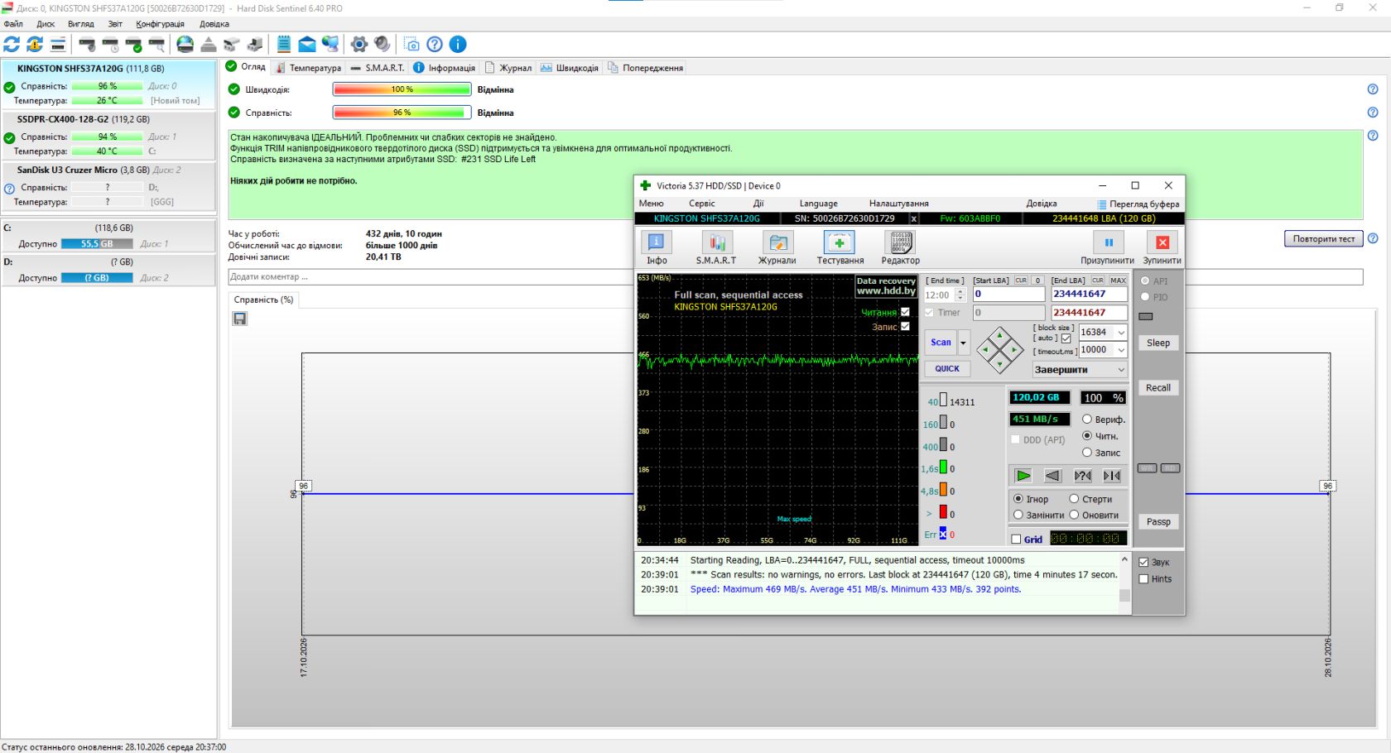Uncheck the Читання graph checkbox
This screenshot has width=1391, height=753.
[905, 312]
